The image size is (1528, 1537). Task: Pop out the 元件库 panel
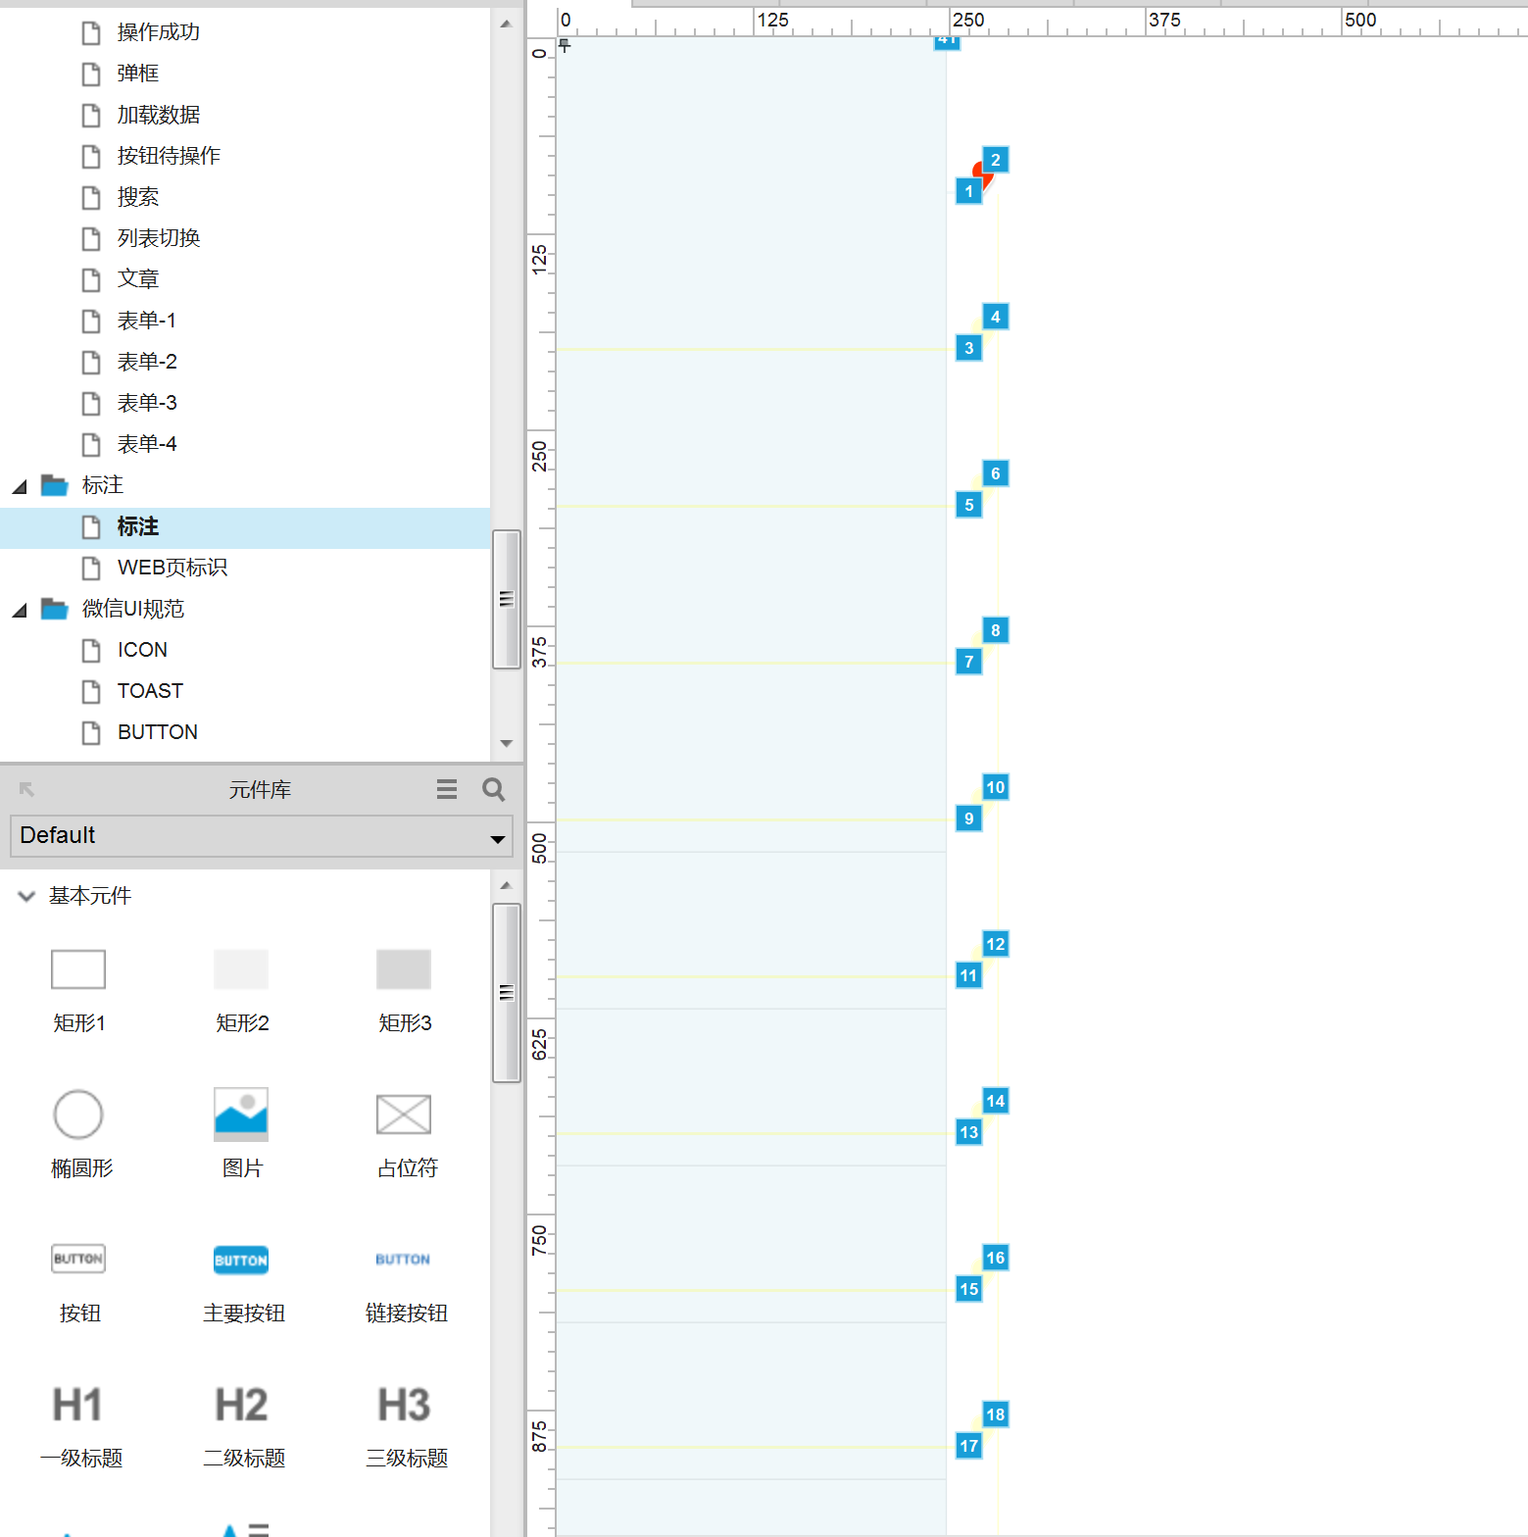click(x=26, y=789)
